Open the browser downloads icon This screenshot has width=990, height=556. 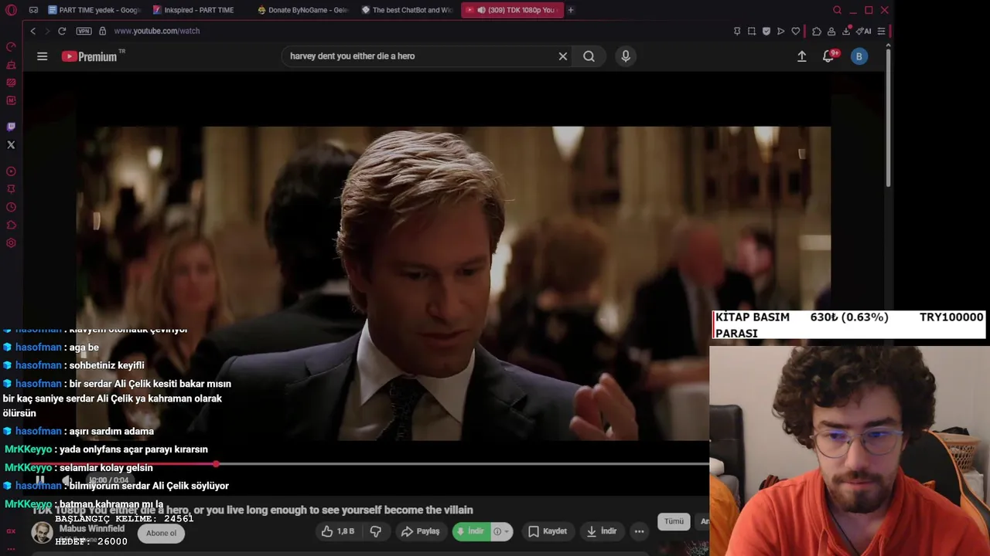pyautogui.click(x=846, y=31)
